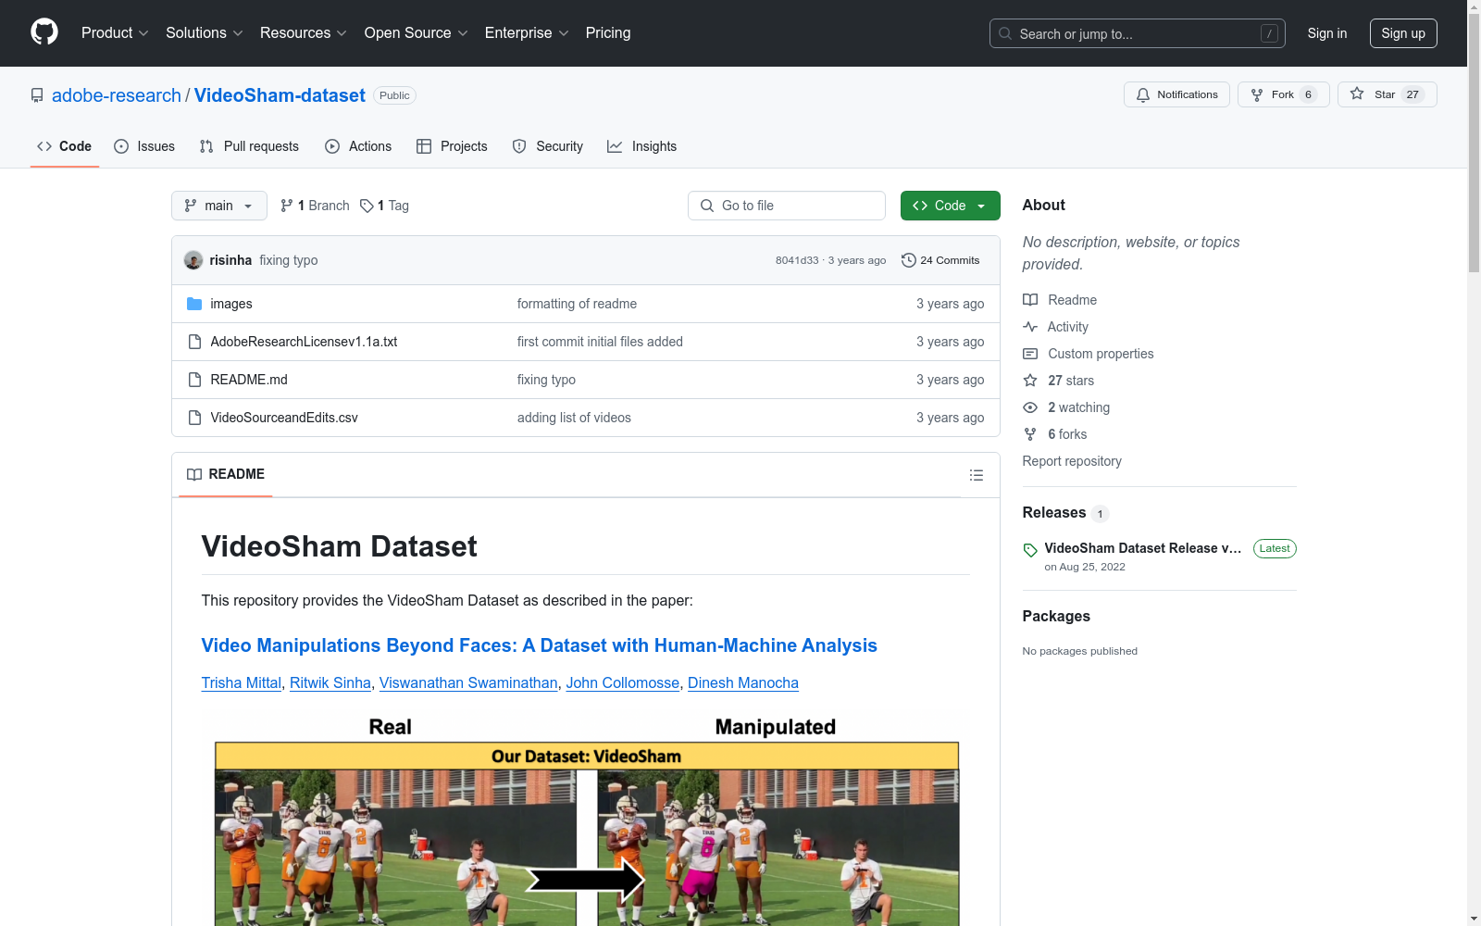Click the bell icon in Notifications
The image size is (1481, 926).
(1143, 94)
